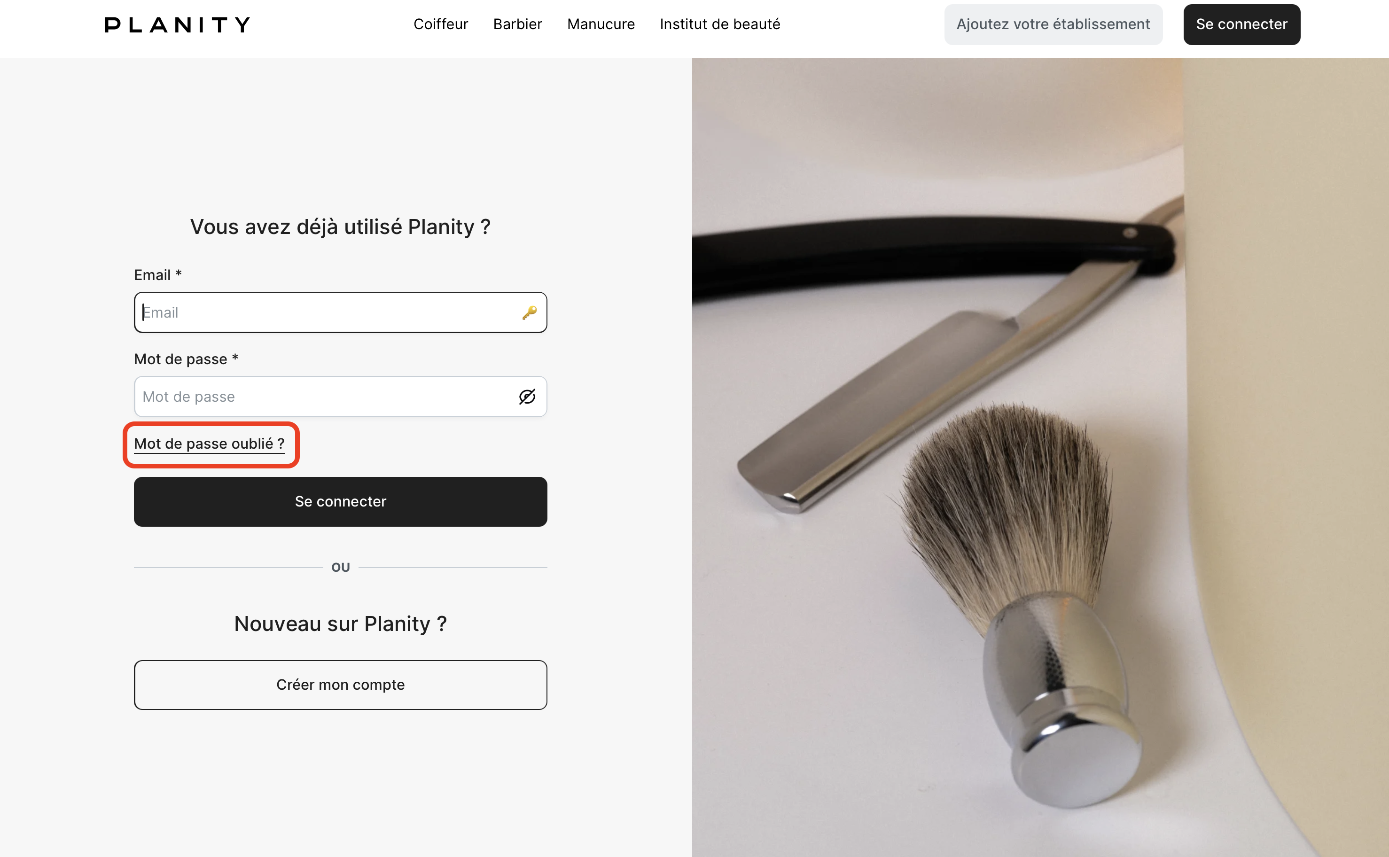1389x857 pixels.
Task: Open Institut de beauté category
Action: click(720, 24)
